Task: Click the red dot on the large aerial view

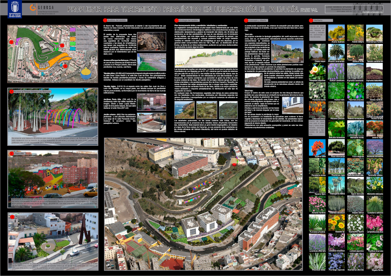Action: tap(234, 164)
